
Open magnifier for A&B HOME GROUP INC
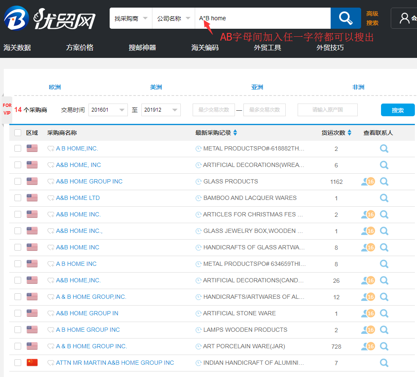click(384, 181)
